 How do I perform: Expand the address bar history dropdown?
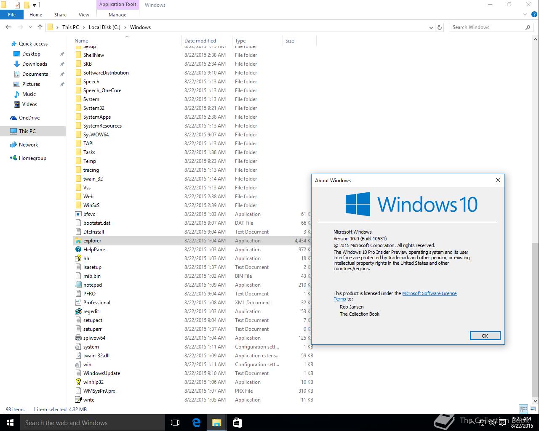point(431,27)
